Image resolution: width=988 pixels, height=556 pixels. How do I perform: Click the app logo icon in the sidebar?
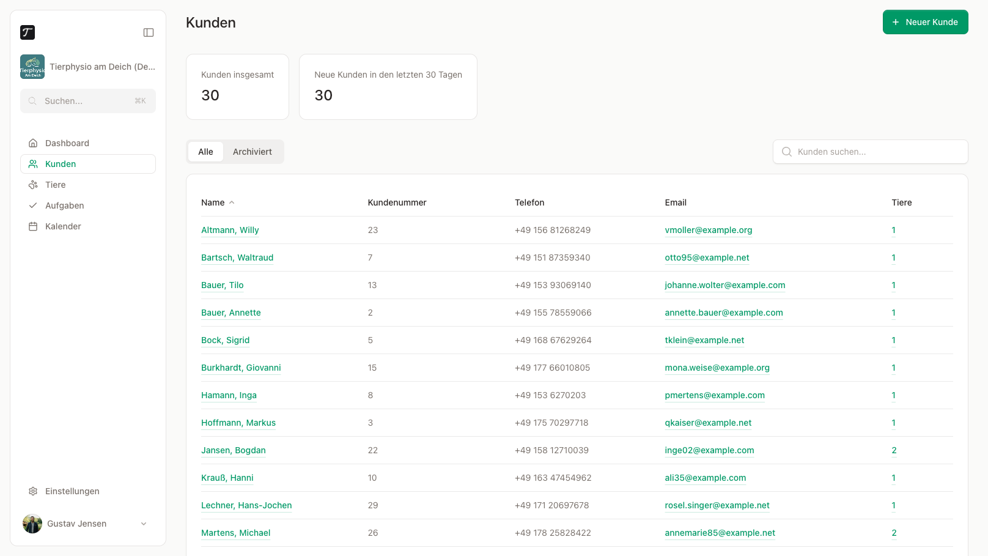click(x=28, y=32)
